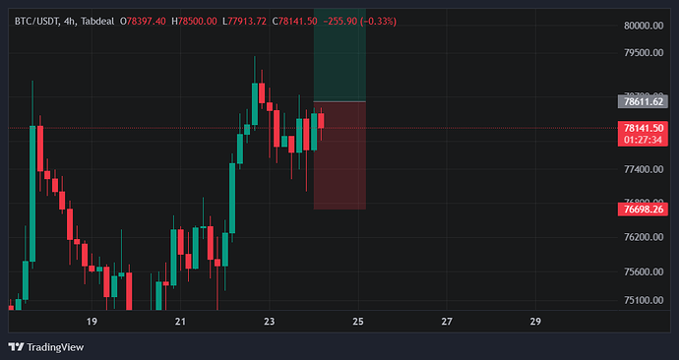Click date 19 on time axis
Image resolution: width=679 pixels, height=360 pixels.
pos(92,322)
